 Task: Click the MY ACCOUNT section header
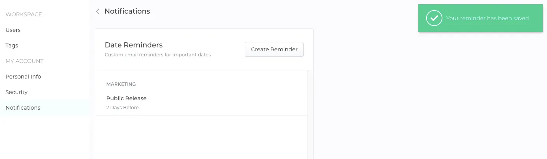tap(24, 61)
